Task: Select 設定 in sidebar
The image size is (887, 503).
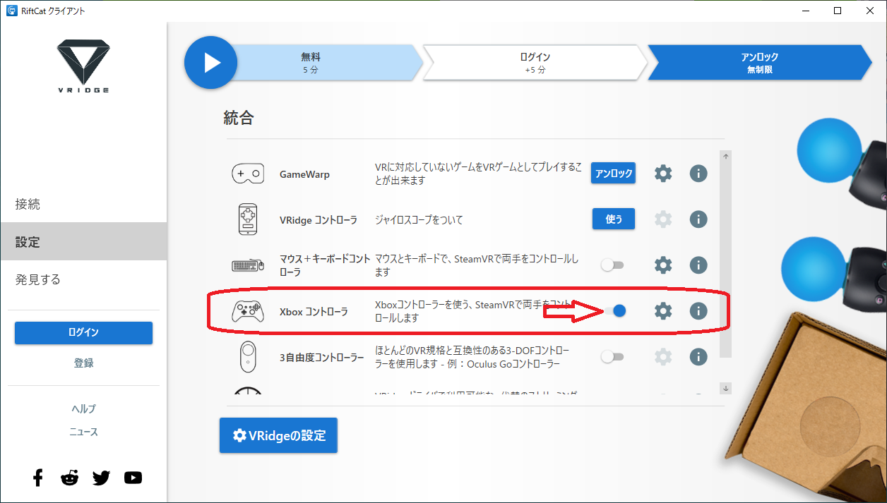Action: tap(83, 241)
